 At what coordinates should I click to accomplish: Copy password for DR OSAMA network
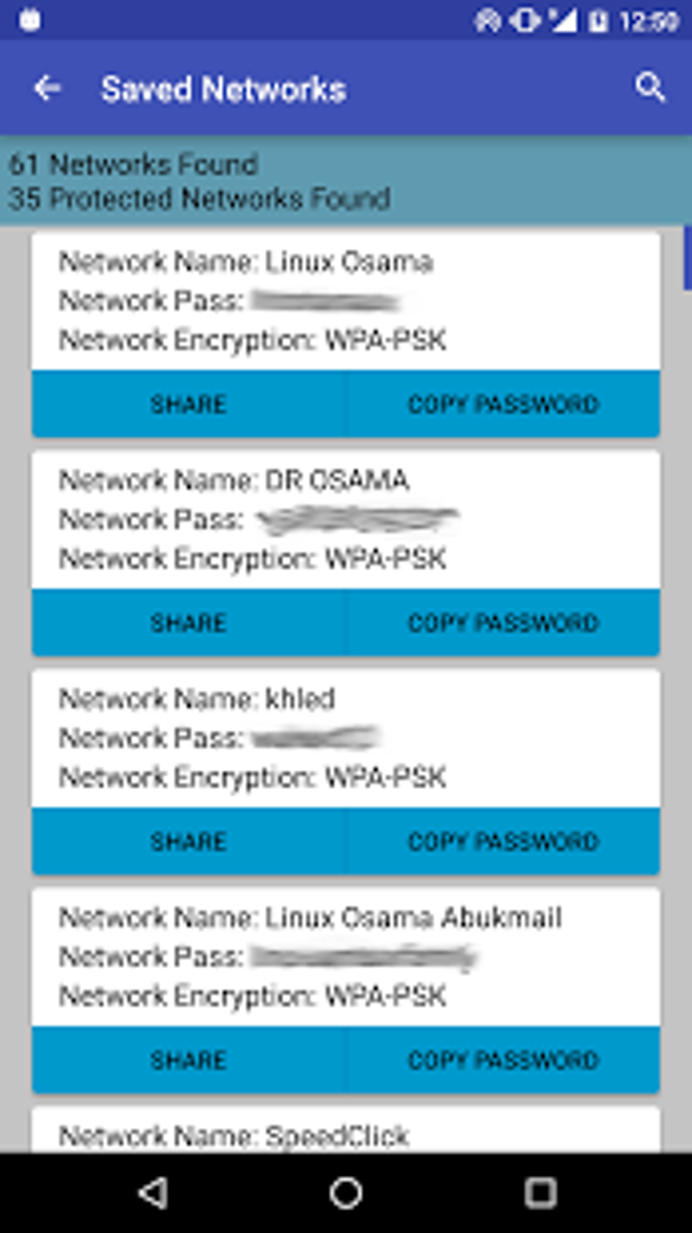coord(503,623)
